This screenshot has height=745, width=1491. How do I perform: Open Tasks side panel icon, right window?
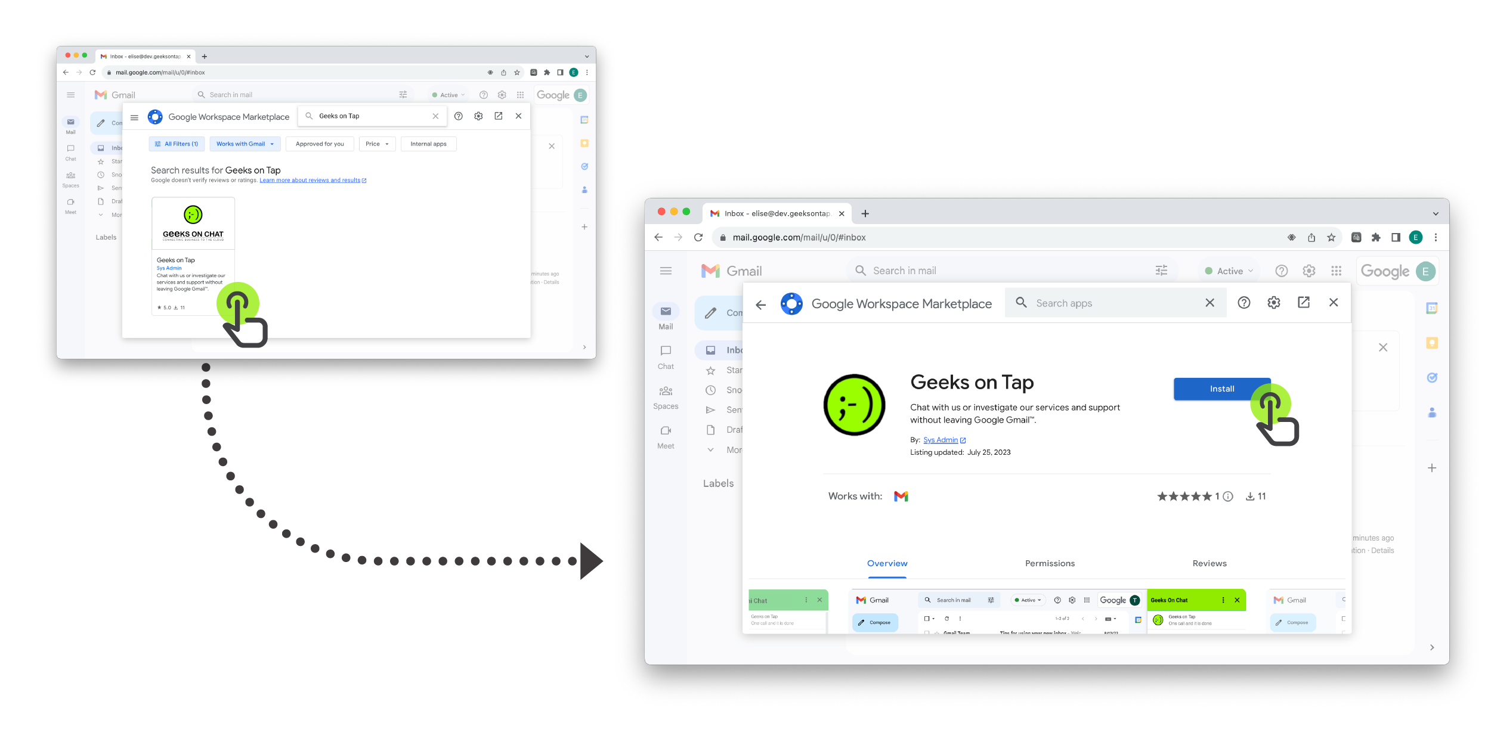pyautogui.click(x=1431, y=377)
